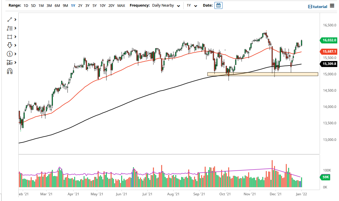Image resolution: width=339 pixels, height=201 pixels.
Task: Select the 6M range option
Action: [x=57, y=5]
